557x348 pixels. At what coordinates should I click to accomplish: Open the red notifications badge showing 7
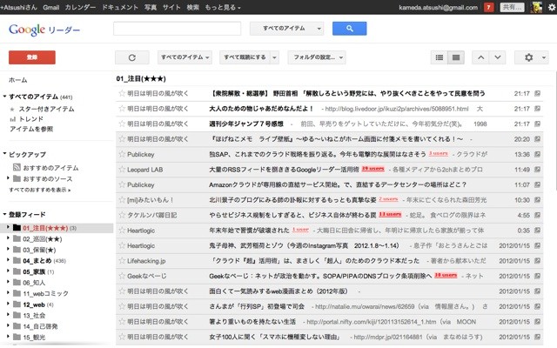489,7
